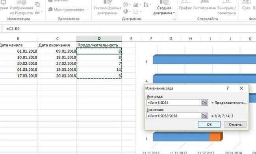Click the formula bar showing =C2-B2

tap(129, 29)
